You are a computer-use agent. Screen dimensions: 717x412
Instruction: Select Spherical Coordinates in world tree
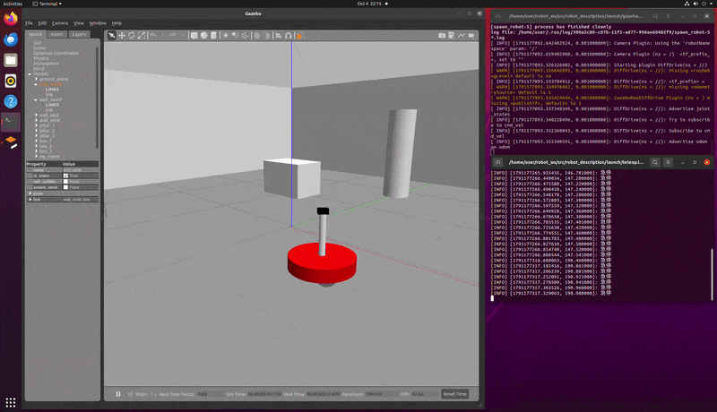56,53
